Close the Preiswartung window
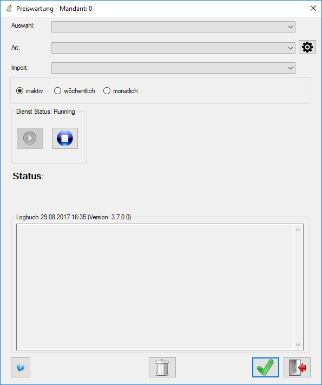The image size is (322, 385). (313, 8)
